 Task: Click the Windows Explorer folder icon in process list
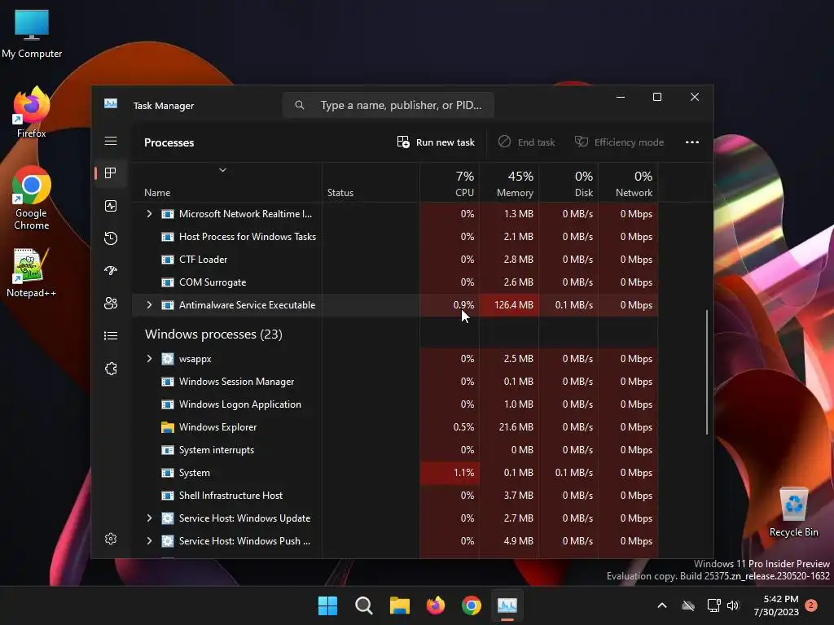pyautogui.click(x=168, y=426)
